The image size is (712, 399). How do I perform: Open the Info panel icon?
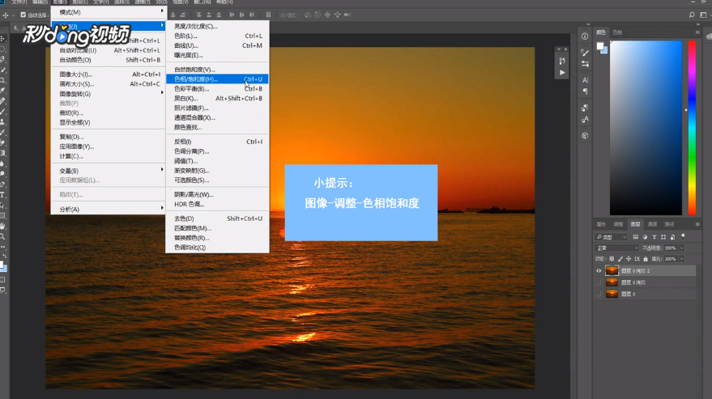585,36
